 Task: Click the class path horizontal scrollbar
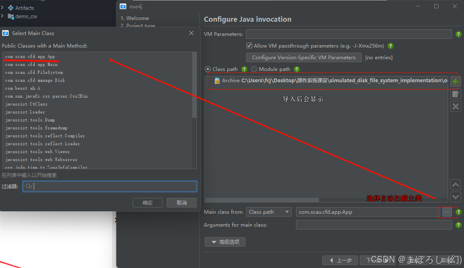[262, 200]
